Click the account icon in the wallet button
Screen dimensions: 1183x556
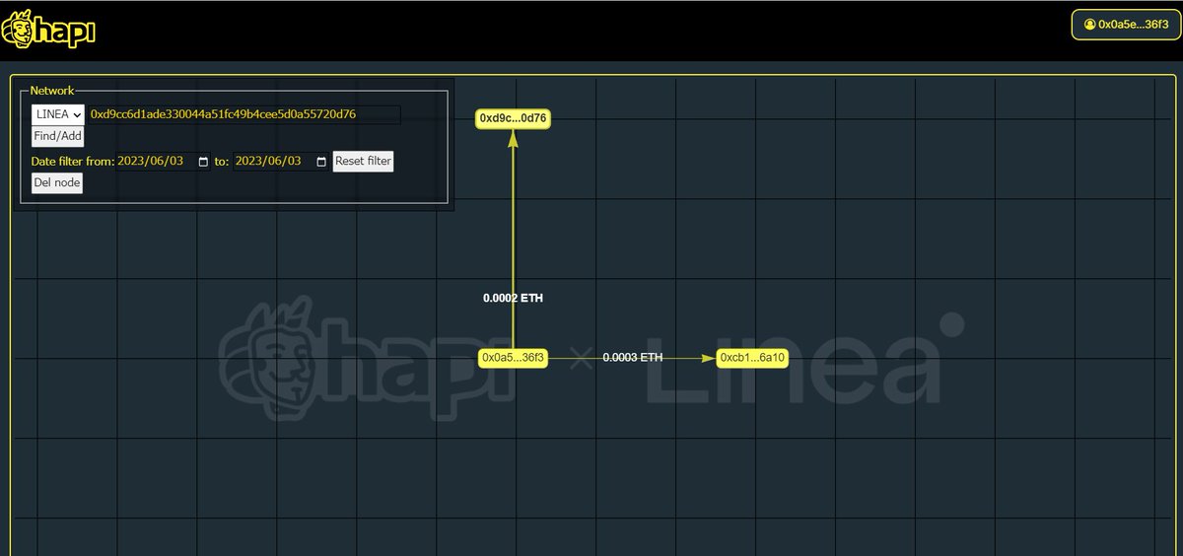(1089, 25)
